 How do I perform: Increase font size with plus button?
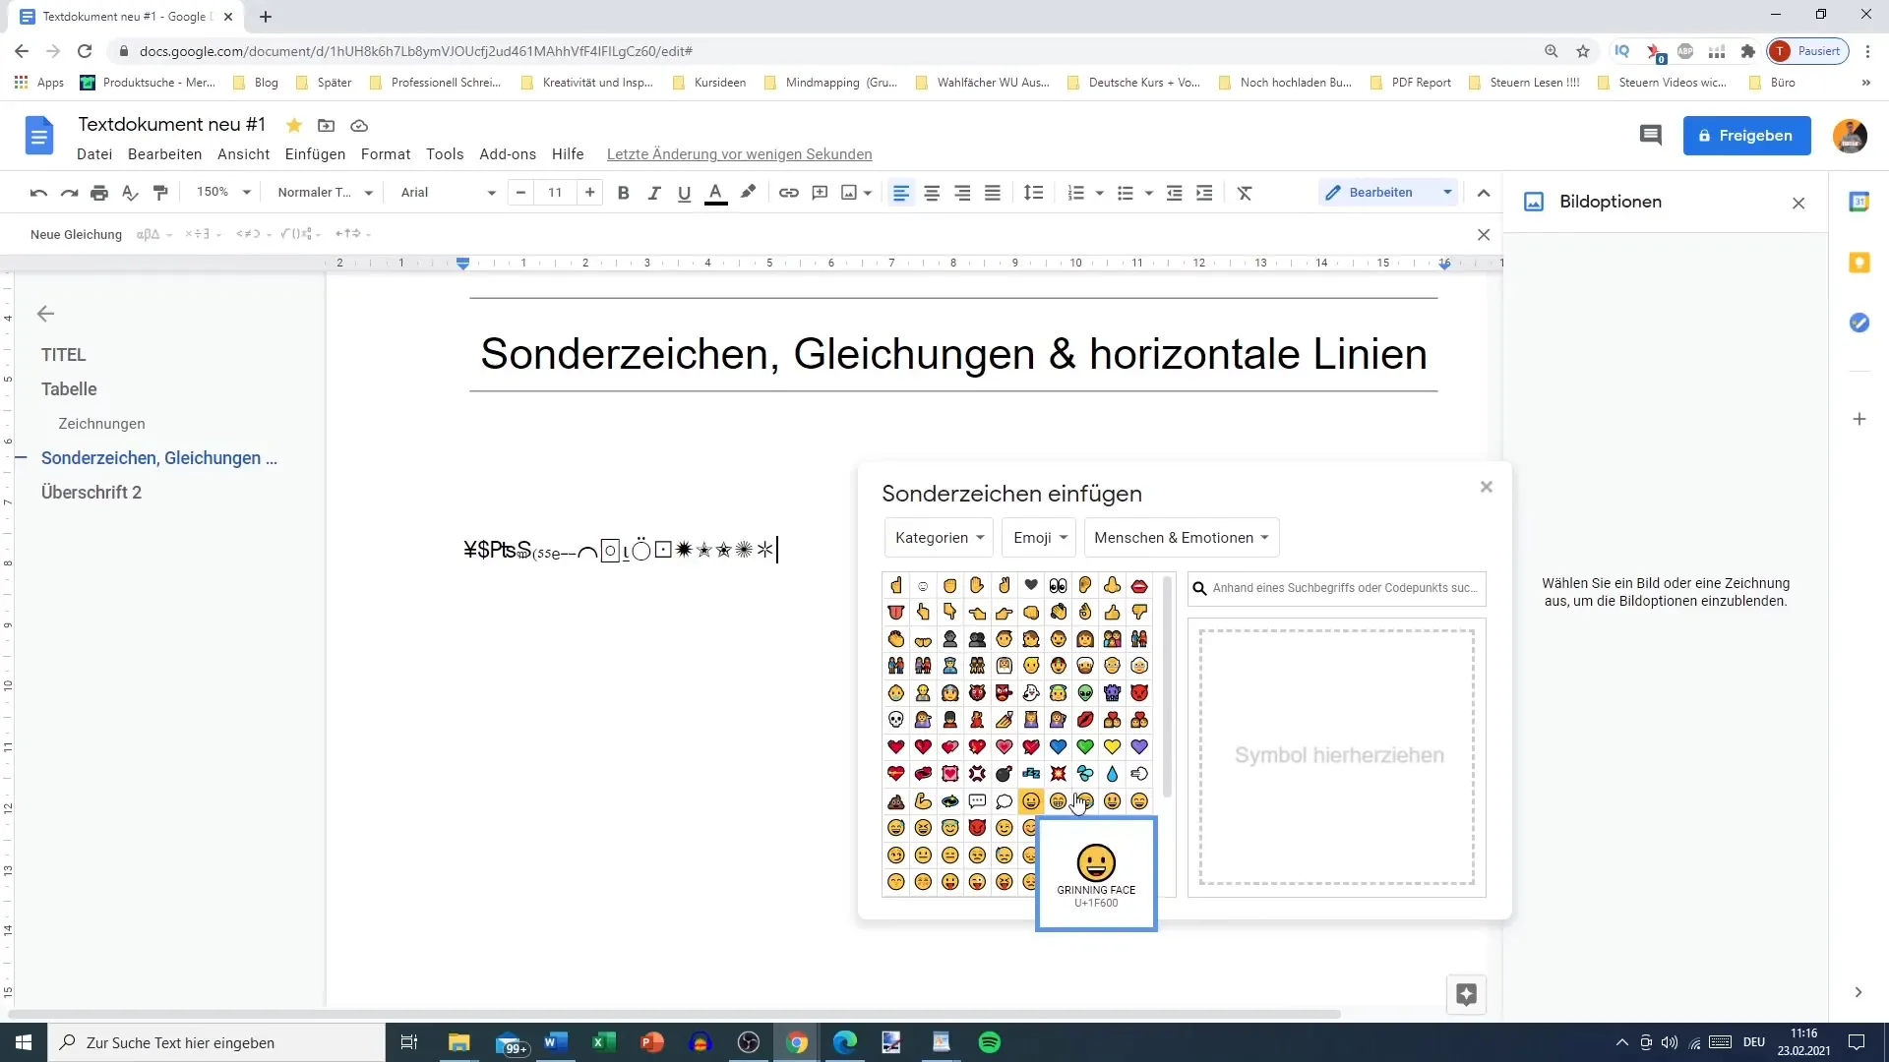(589, 192)
